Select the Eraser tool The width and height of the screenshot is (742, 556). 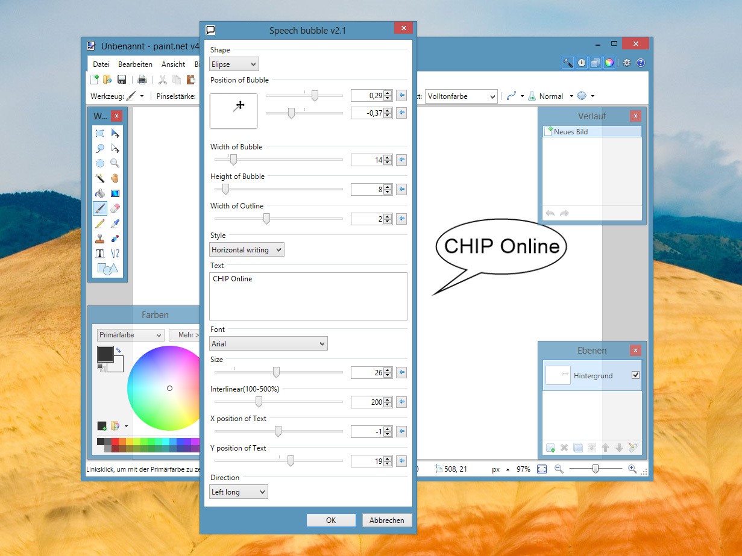(x=115, y=208)
